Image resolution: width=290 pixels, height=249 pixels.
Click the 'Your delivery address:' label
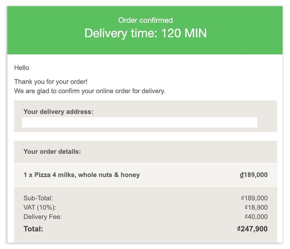58,112
